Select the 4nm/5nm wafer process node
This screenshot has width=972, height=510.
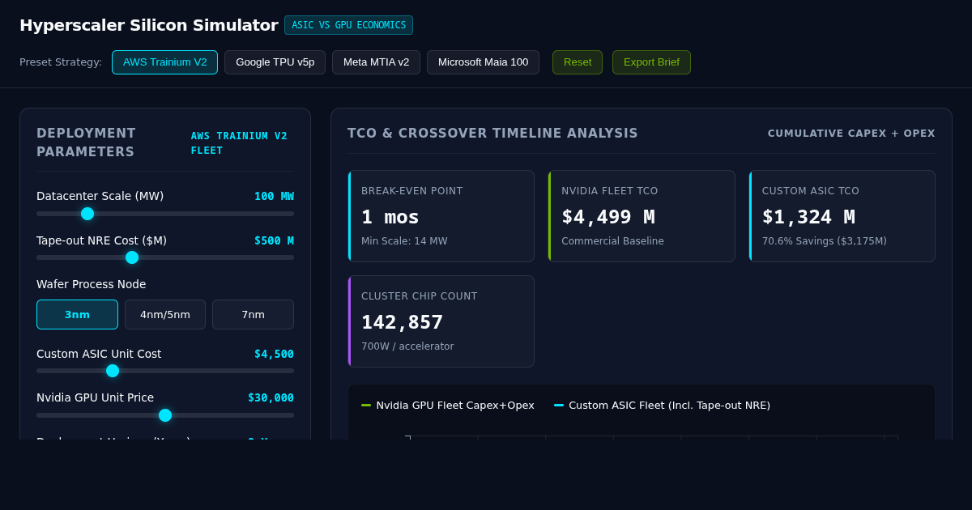click(x=165, y=315)
